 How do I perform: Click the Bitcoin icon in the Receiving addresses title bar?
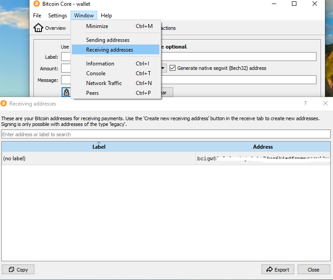click(4, 104)
